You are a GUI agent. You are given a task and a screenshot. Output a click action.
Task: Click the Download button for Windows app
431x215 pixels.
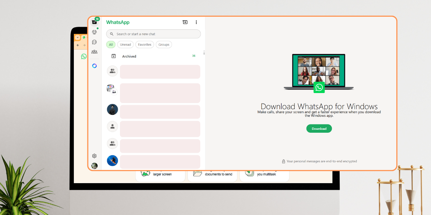[319, 128]
